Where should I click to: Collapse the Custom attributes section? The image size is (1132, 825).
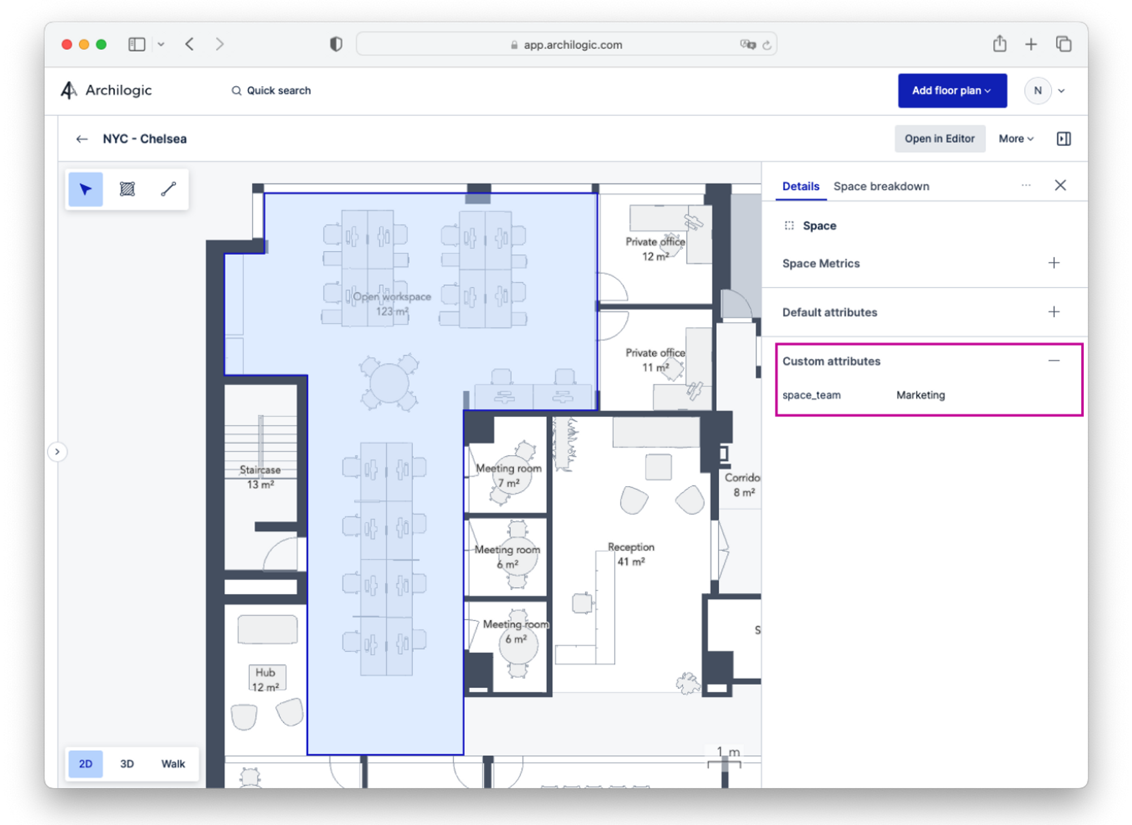click(x=1053, y=361)
